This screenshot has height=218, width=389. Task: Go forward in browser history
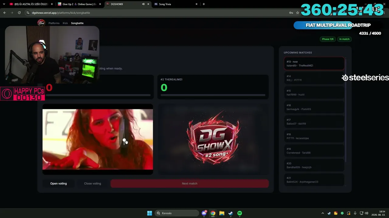coord(12,13)
